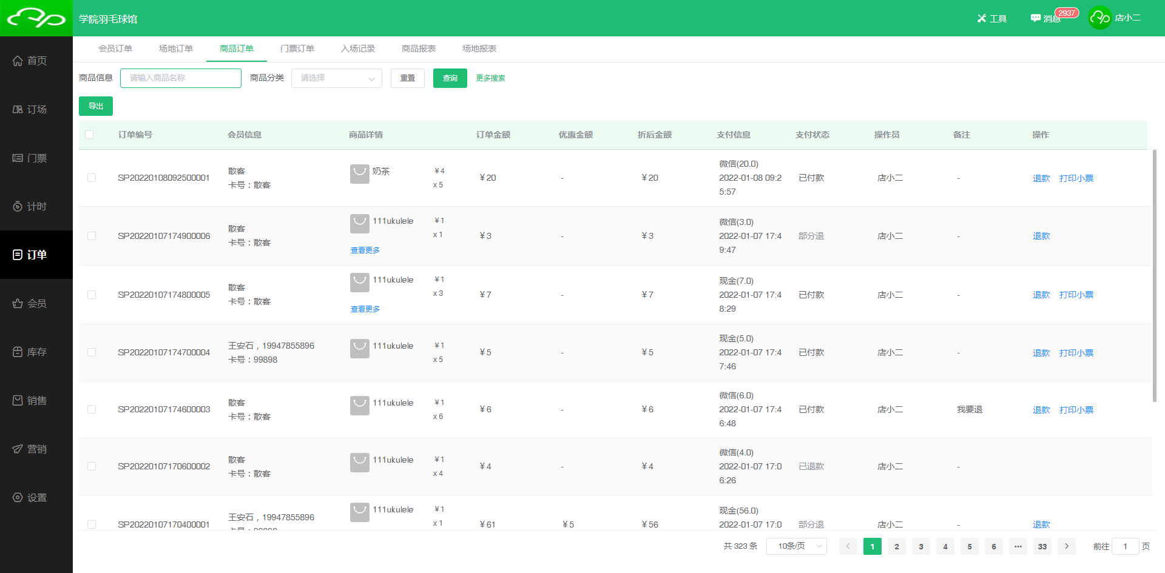1165x573 pixels.
Task: Click the green 查询 search button
Action: [x=450, y=78]
